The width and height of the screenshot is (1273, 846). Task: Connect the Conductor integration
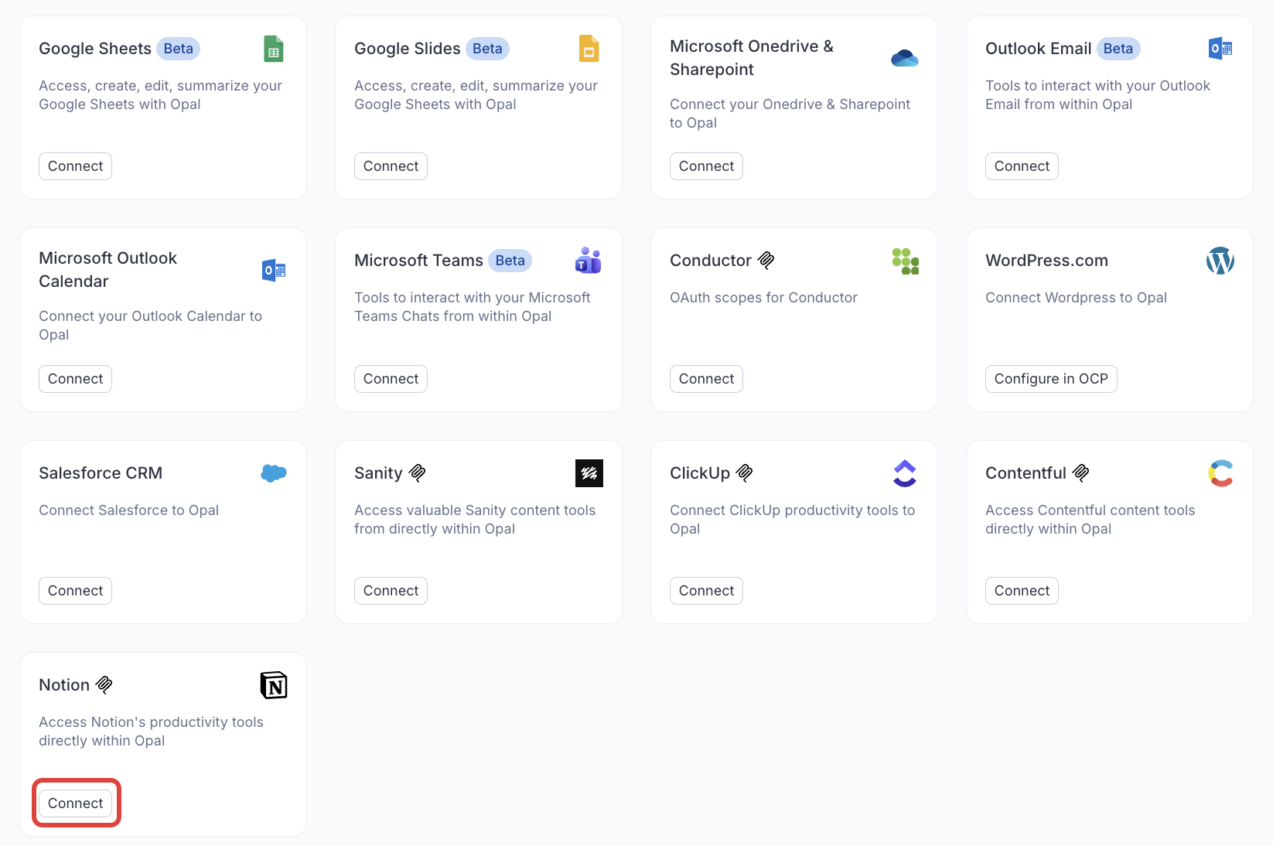pos(706,379)
